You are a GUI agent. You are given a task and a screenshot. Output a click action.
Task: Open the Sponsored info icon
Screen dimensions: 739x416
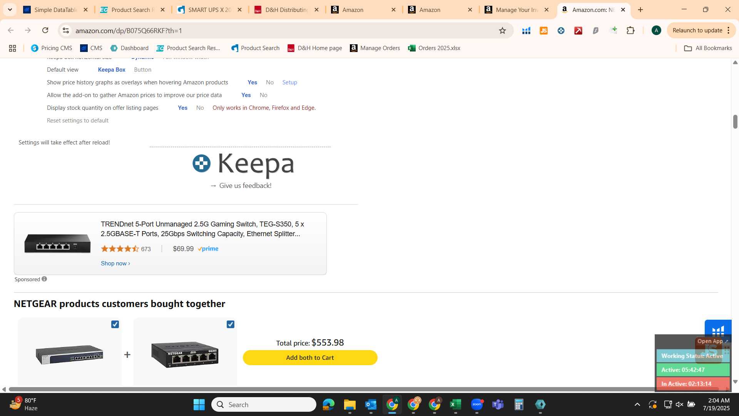44,279
